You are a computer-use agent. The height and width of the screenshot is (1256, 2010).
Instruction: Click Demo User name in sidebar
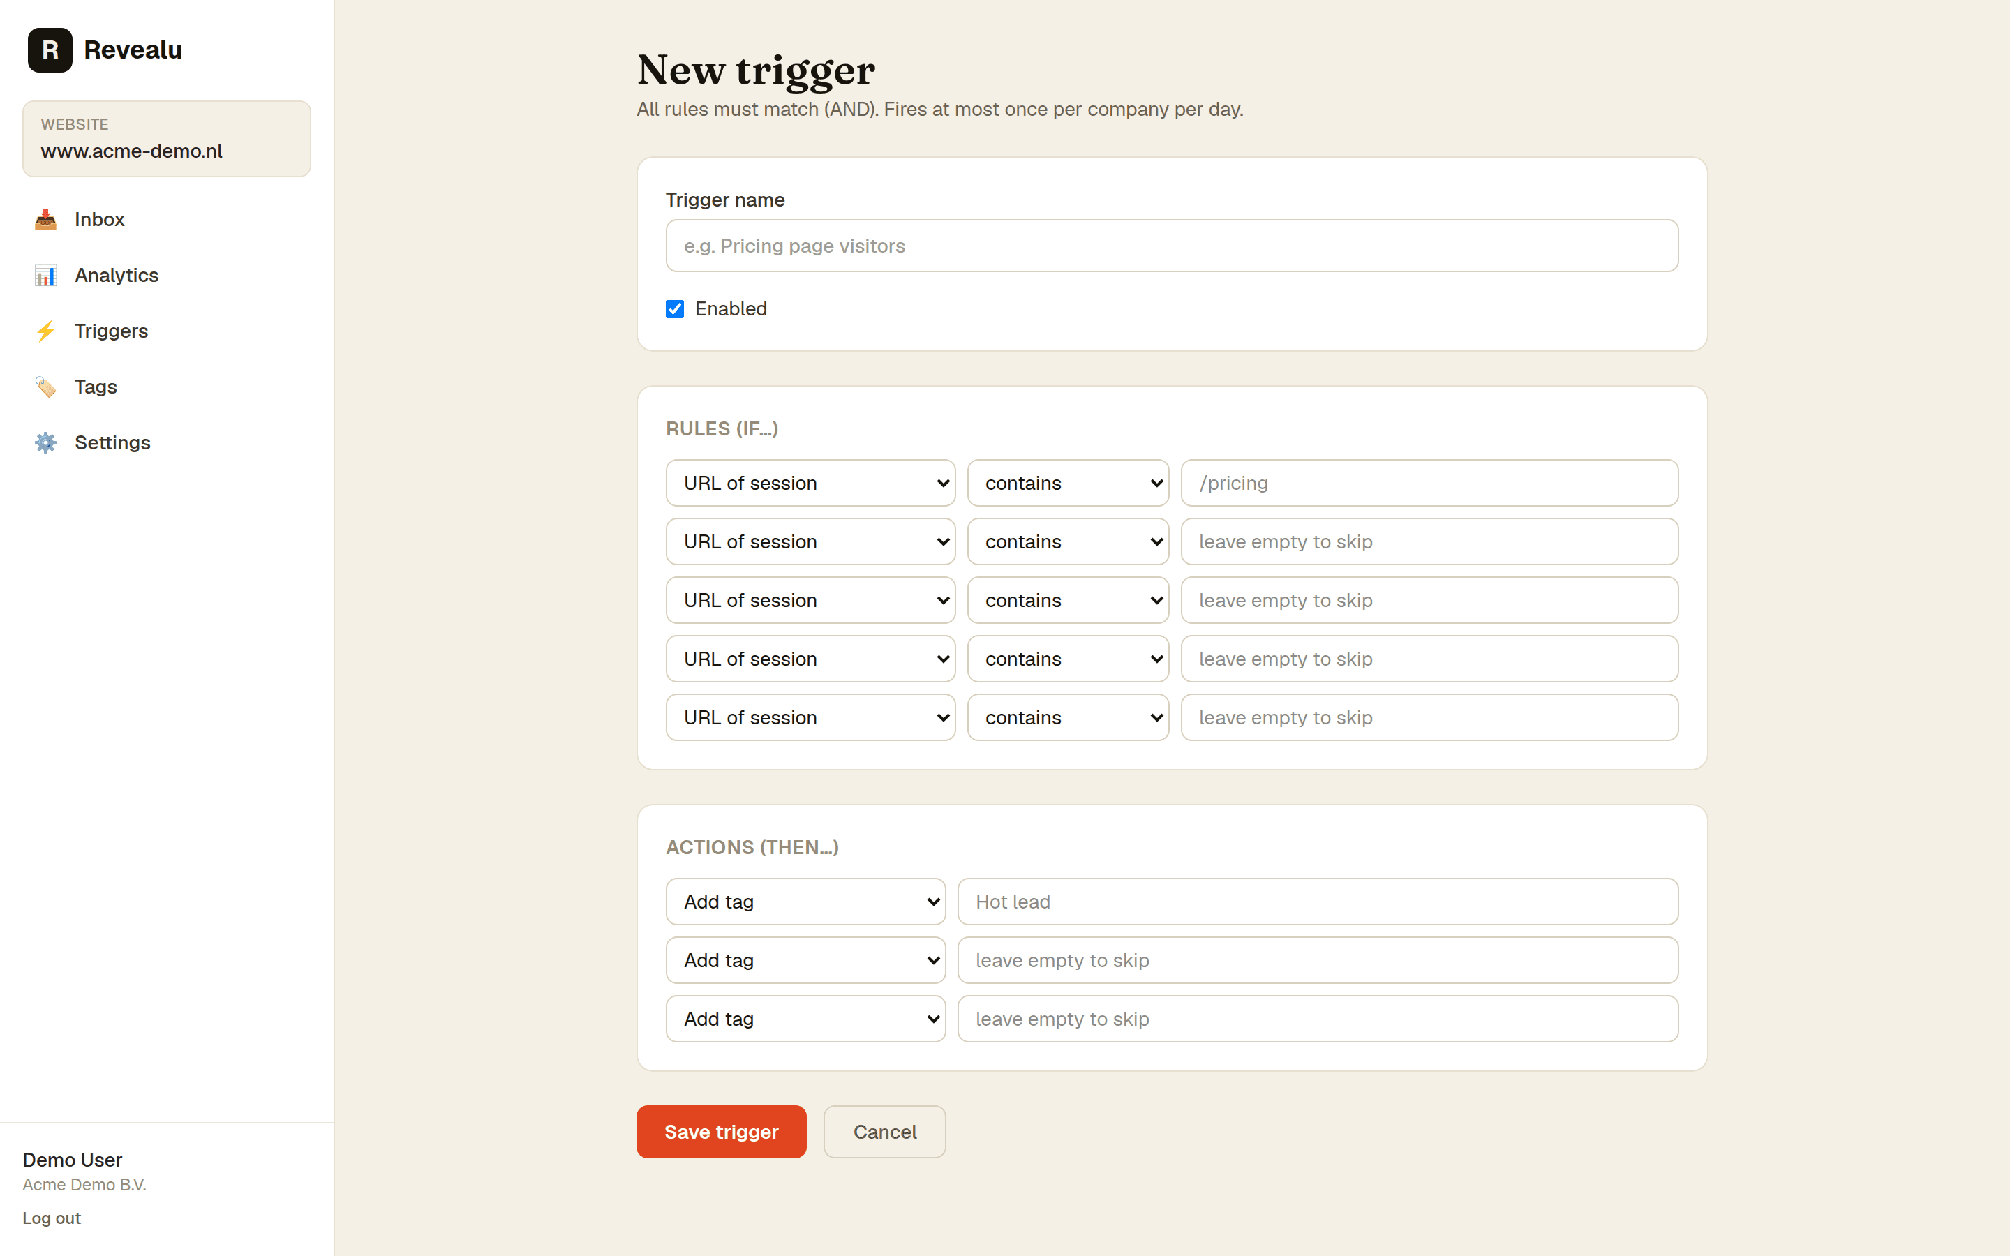(73, 1160)
